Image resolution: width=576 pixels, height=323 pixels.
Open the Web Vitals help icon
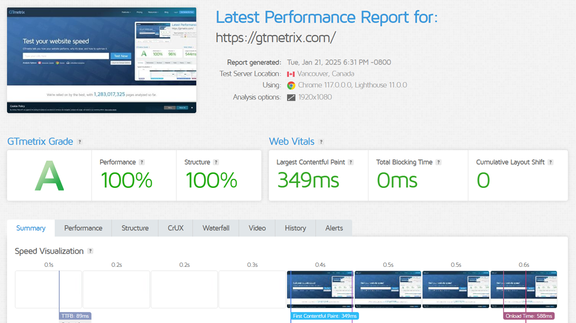click(x=321, y=142)
